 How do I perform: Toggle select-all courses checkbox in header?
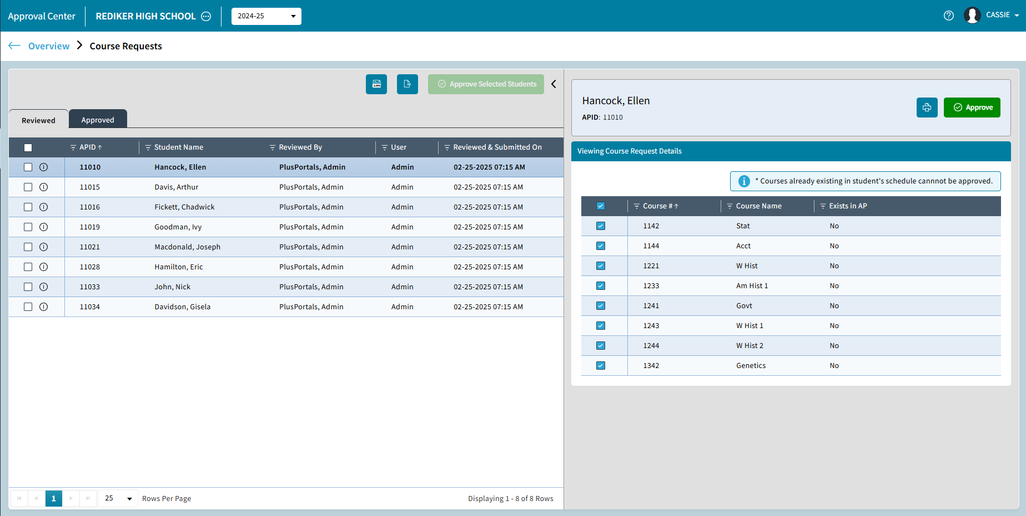point(601,206)
